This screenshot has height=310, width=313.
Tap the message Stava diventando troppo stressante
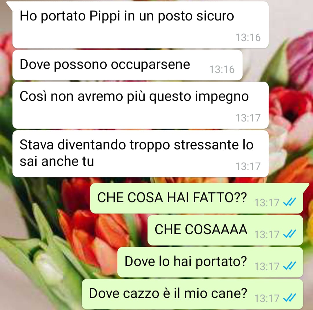141,154
